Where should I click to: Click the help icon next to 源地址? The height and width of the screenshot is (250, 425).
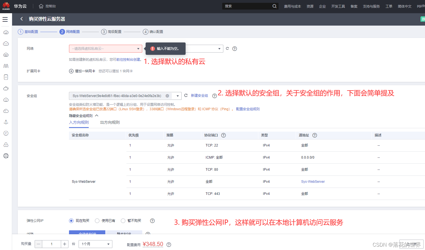pos(315,135)
